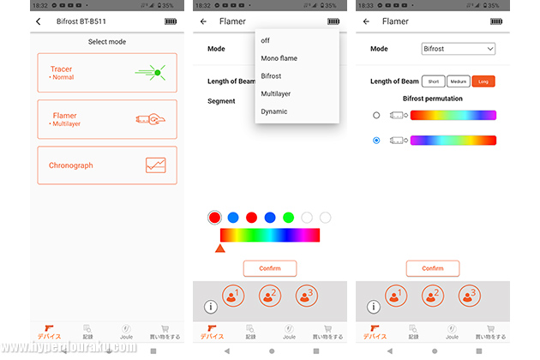Pick the green color swatch
The height and width of the screenshot is (360, 540).
(288, 218)
